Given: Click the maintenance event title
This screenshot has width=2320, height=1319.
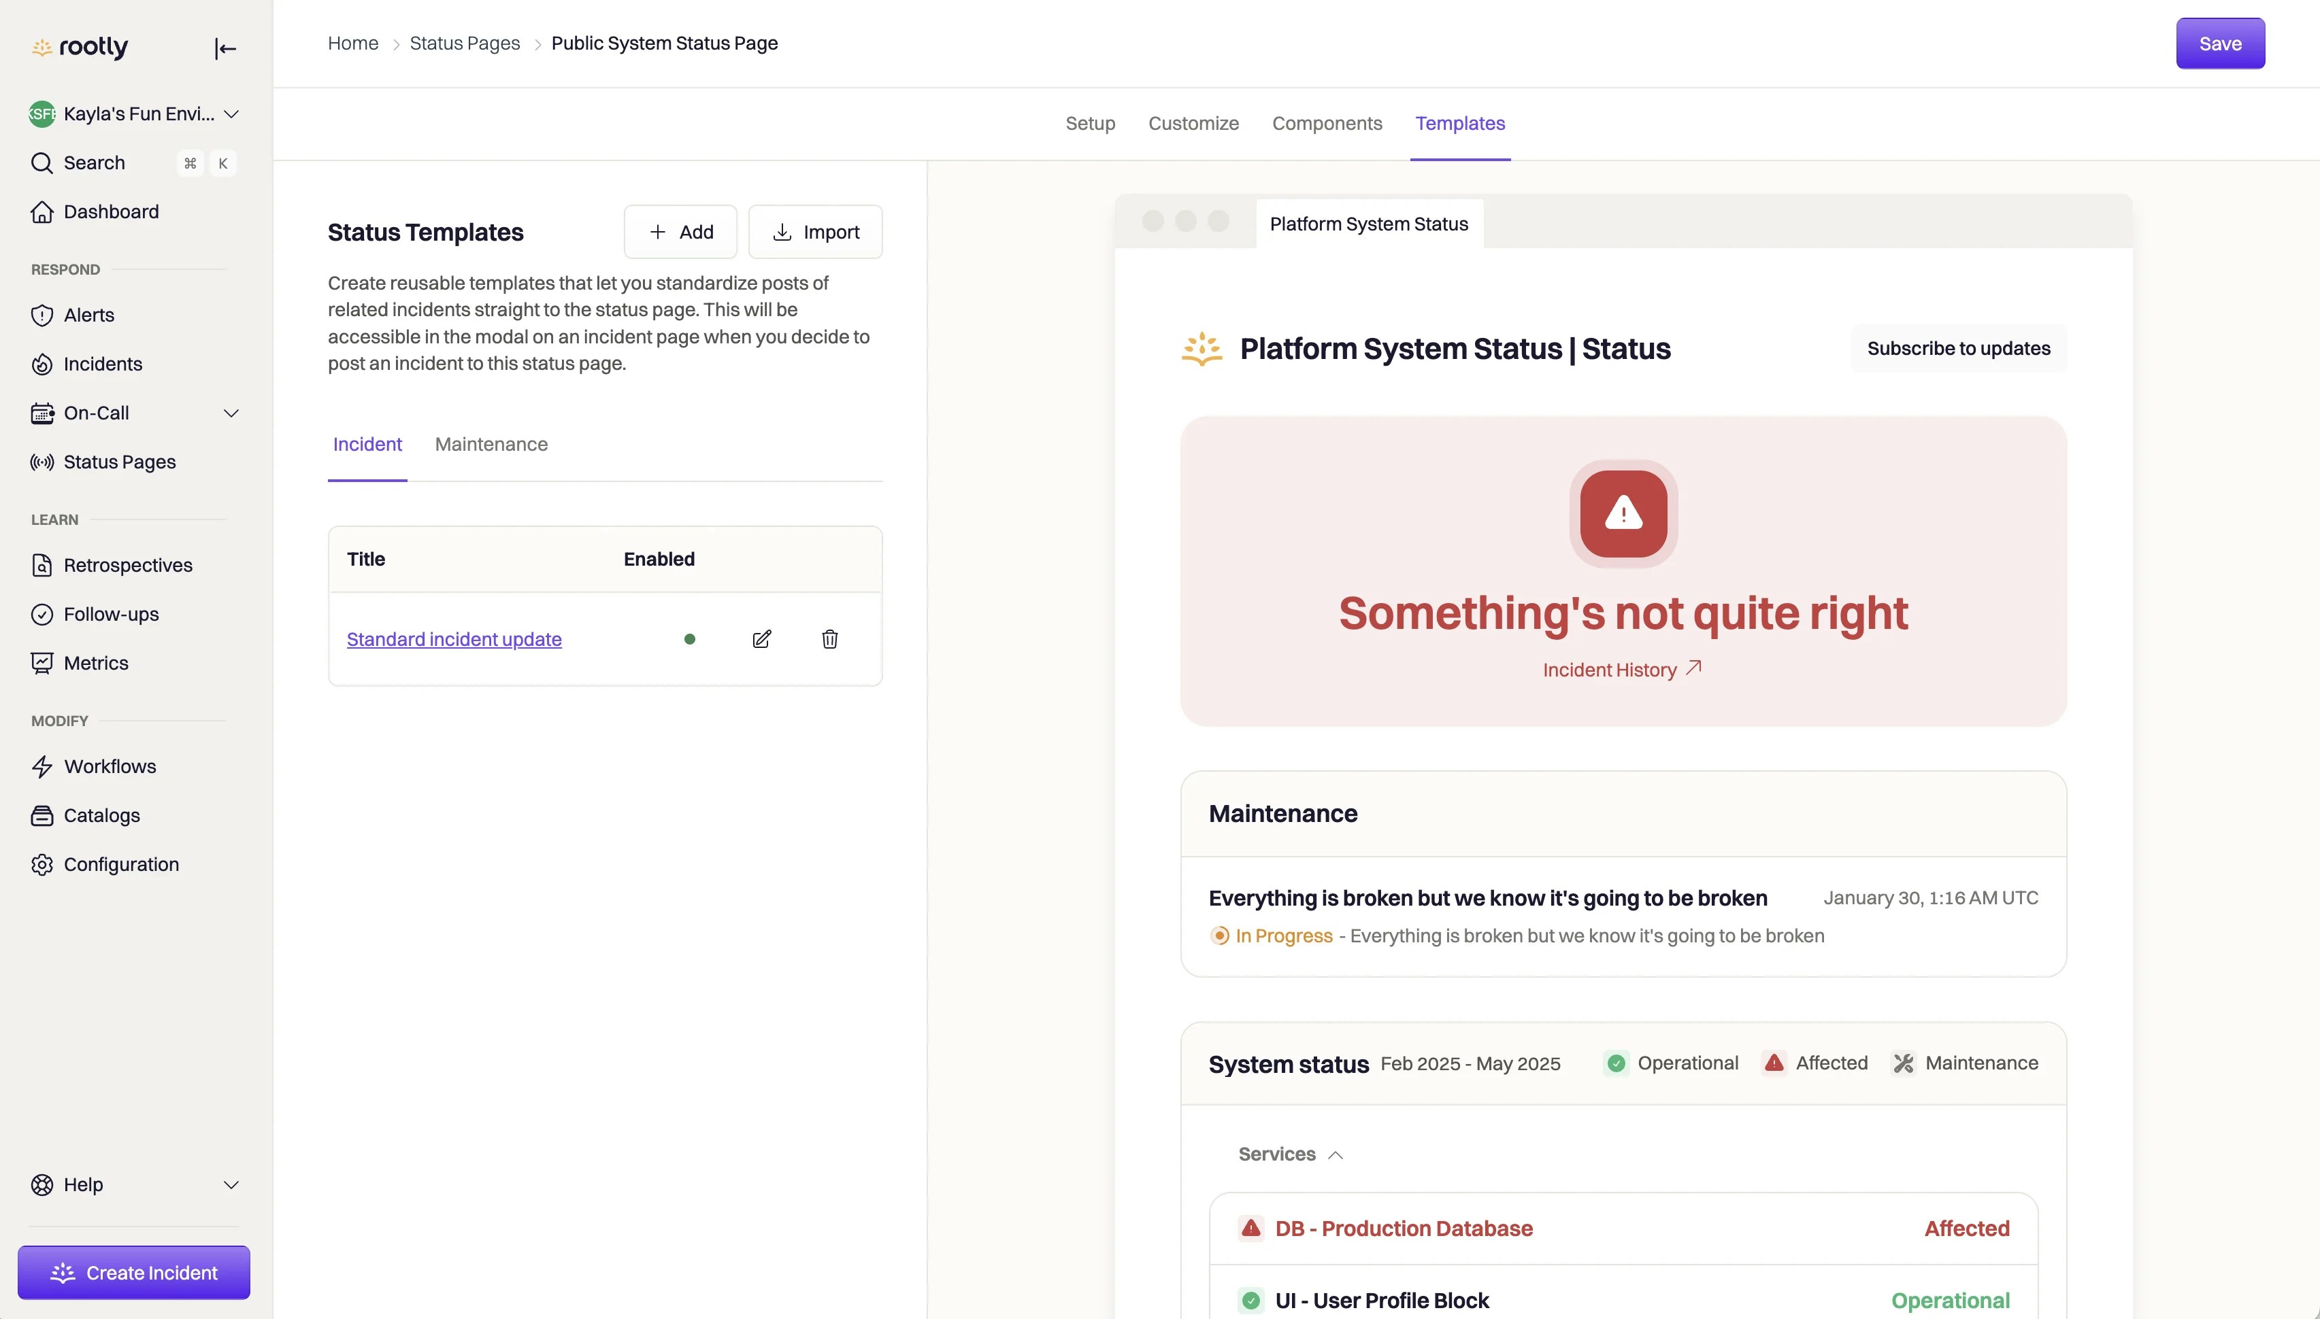Looking at the screenshot, I should 1487,897.
